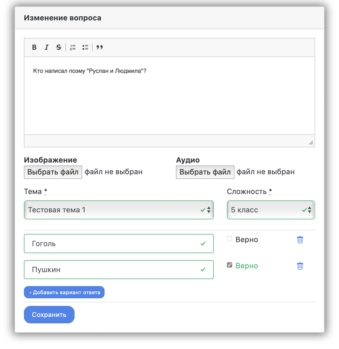Insert a blockquote with quote icon
The image size is (339, 349).
click(x=100, y=47)
